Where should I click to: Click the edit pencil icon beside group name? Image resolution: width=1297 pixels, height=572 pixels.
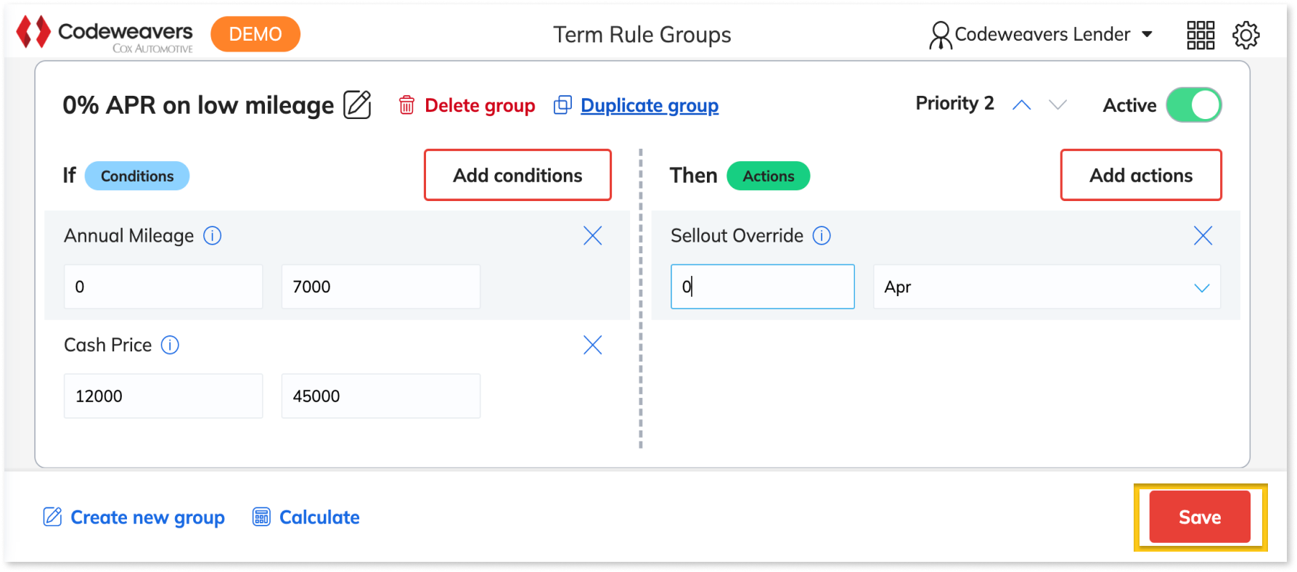click(357, 105)
